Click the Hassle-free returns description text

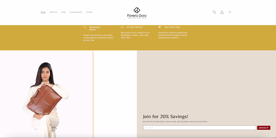tap(98, 38)
